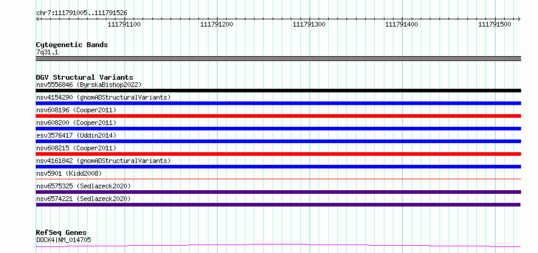The width and height of the screenshot is (538, 253).
Task: Open variant esv3576417 (Uddin2014) label
Action: pyautogui.click(x=76, y=135)
